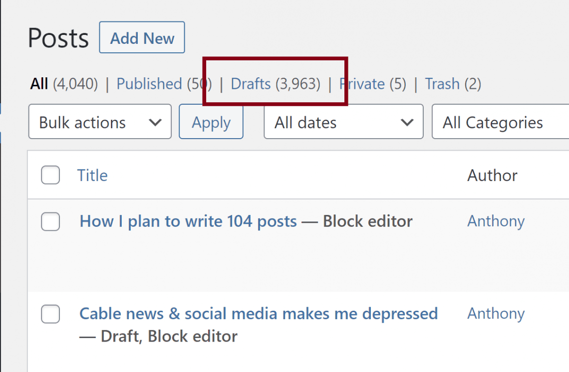The width and height of the screenshot is (569, 372).
Task: Filter posts by Private status
Action: [362, 84]
